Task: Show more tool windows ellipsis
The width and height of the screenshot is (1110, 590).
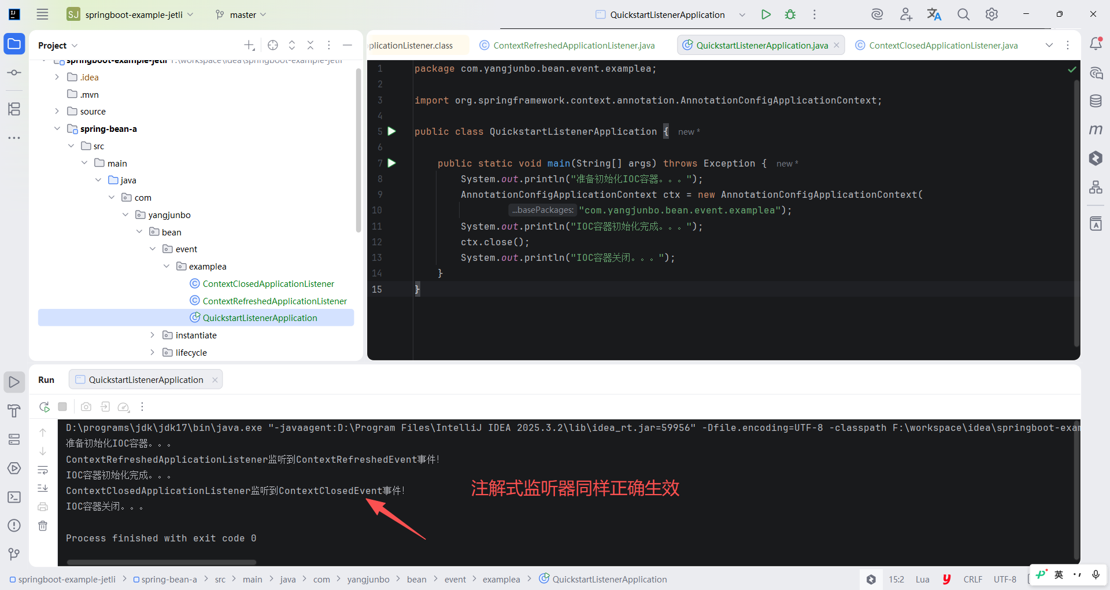Action: click(14, 138)
